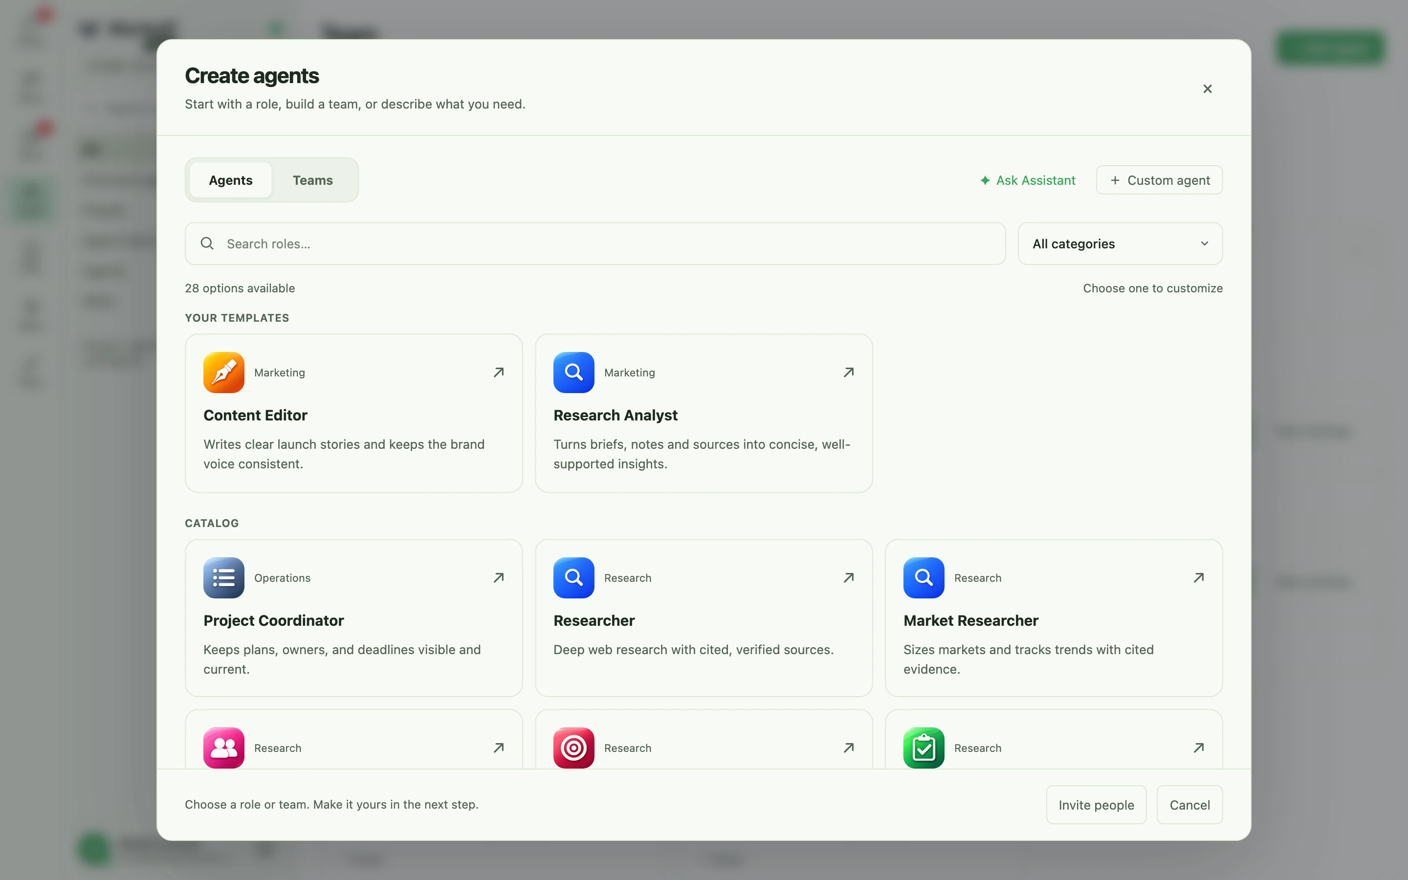Click Research label on Researcher card
The height and width of the screenshot is (880, 1408).
pos(628,578)
